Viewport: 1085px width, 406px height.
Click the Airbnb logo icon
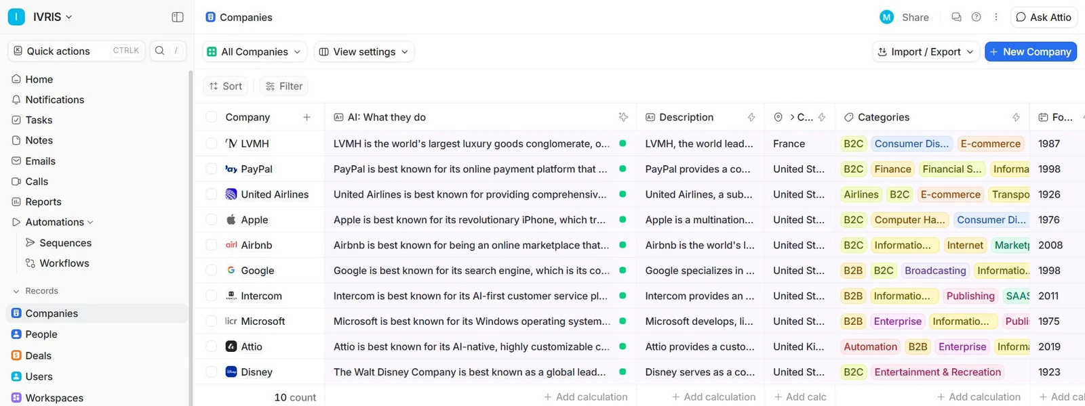(231, 245)
